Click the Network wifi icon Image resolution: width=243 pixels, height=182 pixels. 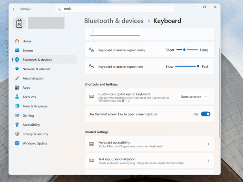coord(17,69)
